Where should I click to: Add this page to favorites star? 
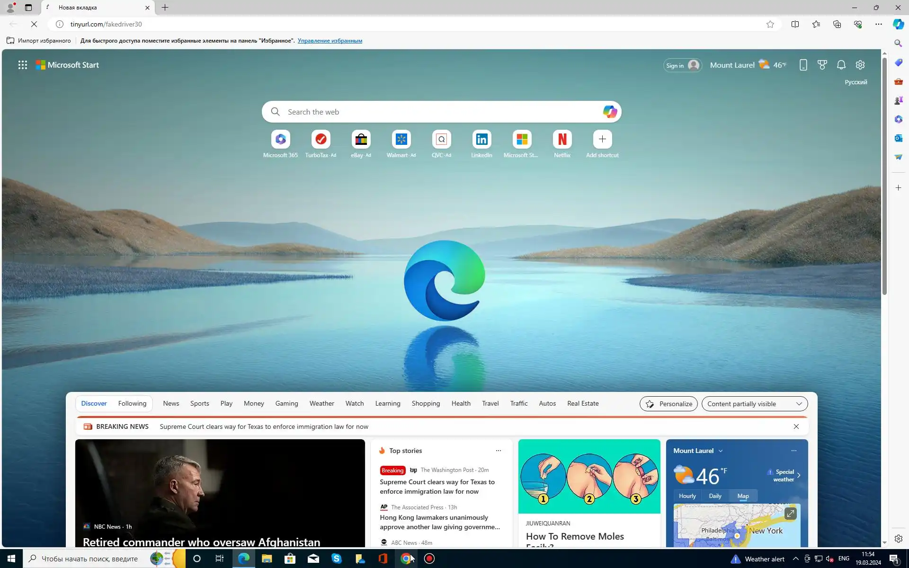(770, 24)
